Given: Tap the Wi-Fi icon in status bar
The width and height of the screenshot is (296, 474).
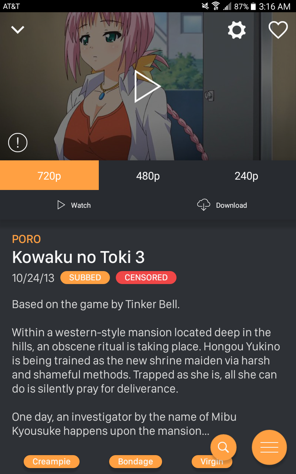Looking at the screenshot, I should point(215,6).
